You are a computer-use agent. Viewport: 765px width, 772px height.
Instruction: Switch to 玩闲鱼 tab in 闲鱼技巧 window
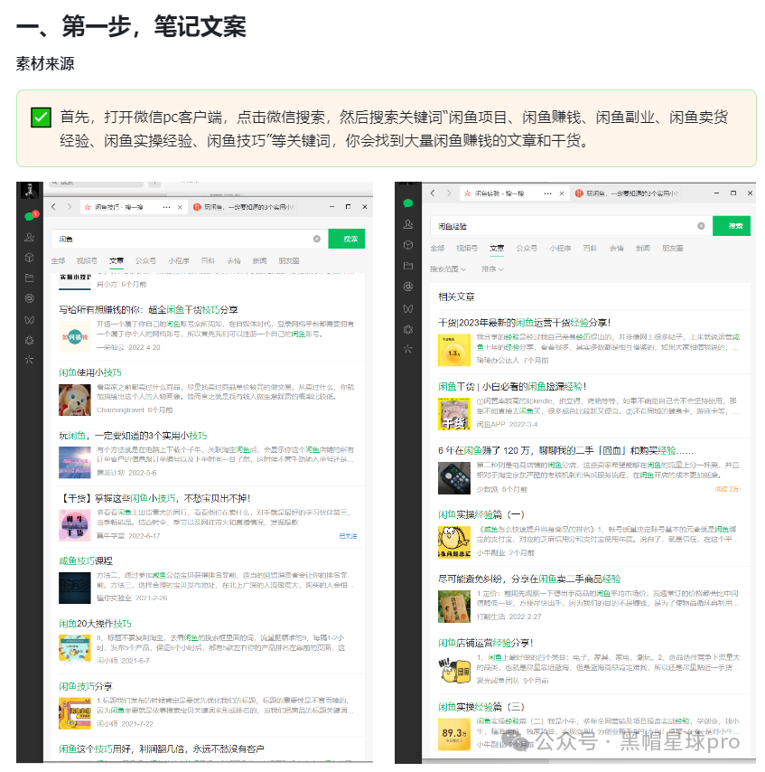[x=244, y=207]
